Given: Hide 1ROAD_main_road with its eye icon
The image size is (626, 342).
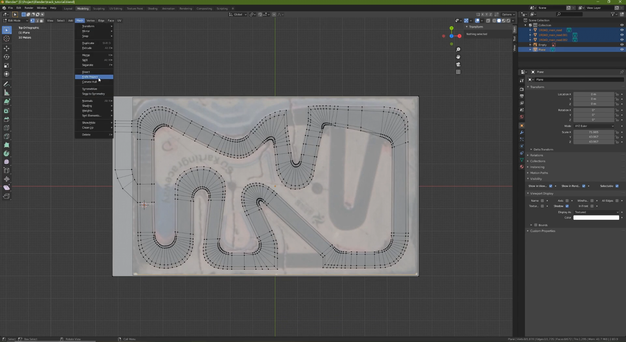Looking at the screenshot, I should [622, 30].
